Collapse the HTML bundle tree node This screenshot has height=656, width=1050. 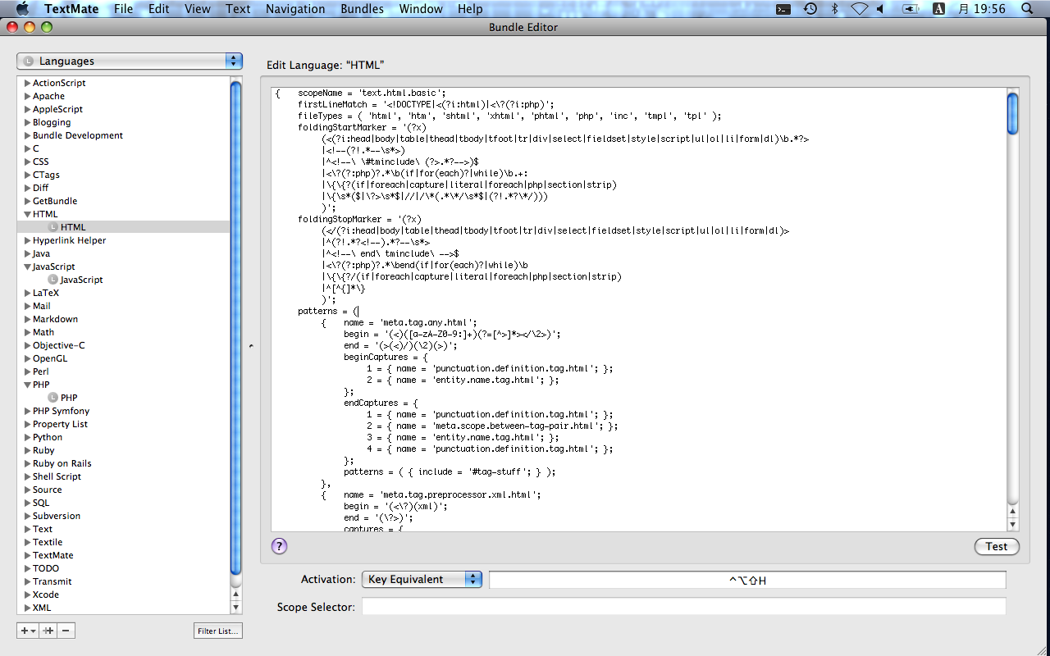tap(27, 214)
